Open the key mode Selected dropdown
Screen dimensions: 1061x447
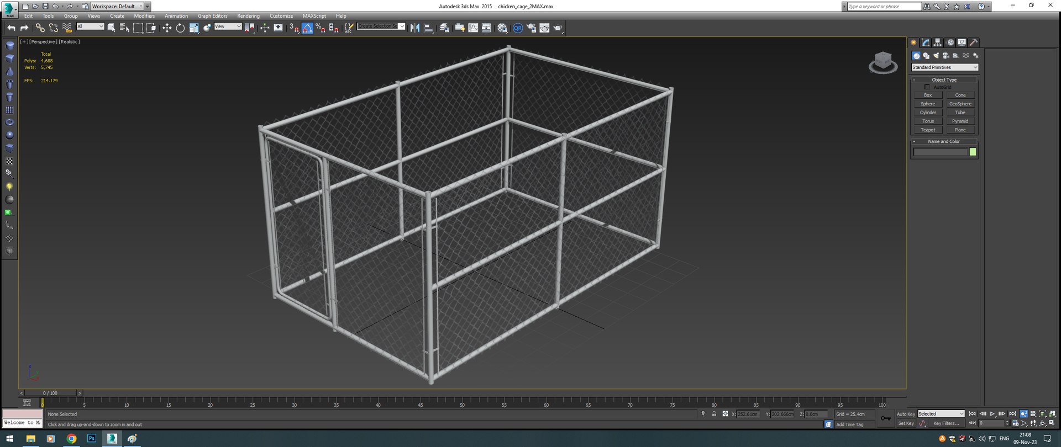tap(941, 414)
